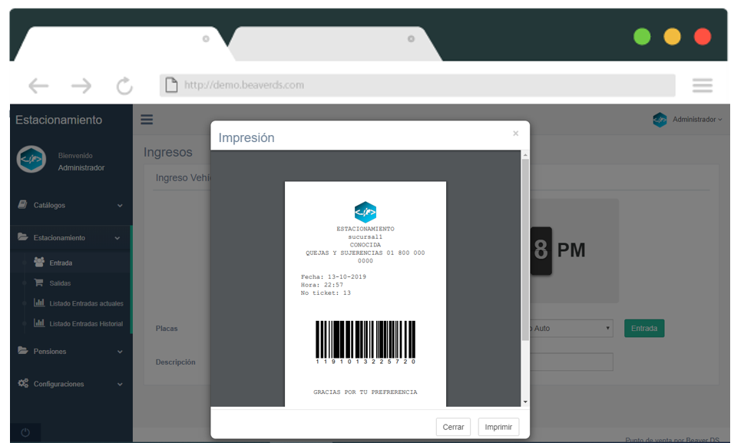This screenshot has height=443, width=744.
Task: Expand the Configuraciones menu
Action: [71, 384]
